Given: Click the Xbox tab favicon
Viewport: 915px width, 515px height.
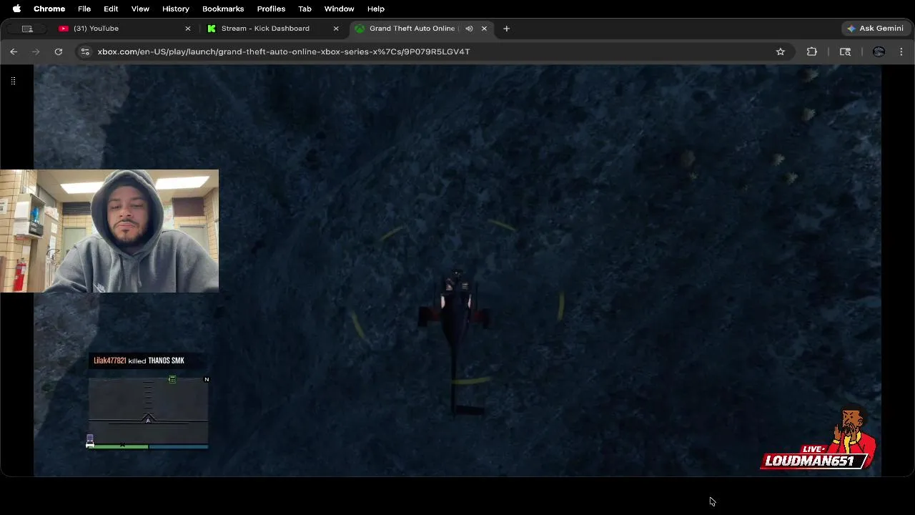Looking at the screenshot, I should tap(360, 29).
